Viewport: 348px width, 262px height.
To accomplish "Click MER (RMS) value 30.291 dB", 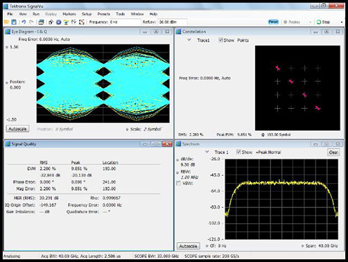I will 49,198.
